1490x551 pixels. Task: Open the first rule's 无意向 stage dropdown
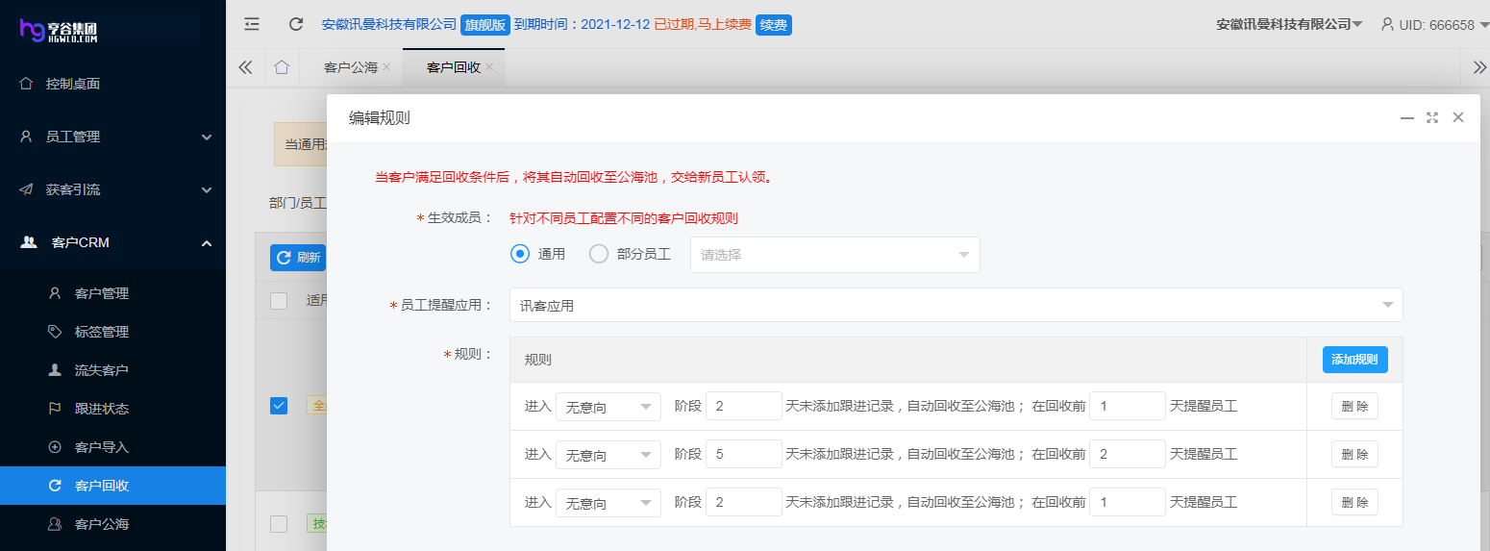point(608,407)
